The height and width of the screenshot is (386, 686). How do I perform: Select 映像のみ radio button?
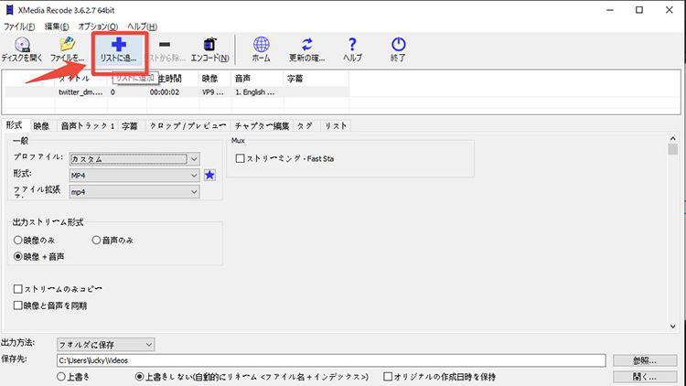pyautogui.click(x=17, y=240)
